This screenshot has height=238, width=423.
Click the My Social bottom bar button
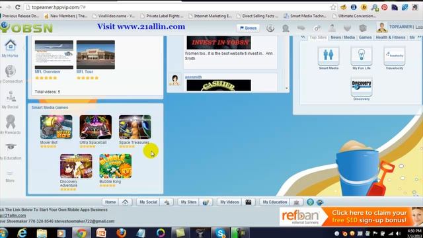pos(148,202)
